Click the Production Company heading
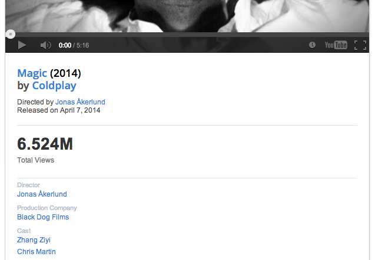This screenshot has height=260, width=375. (47, 208)
